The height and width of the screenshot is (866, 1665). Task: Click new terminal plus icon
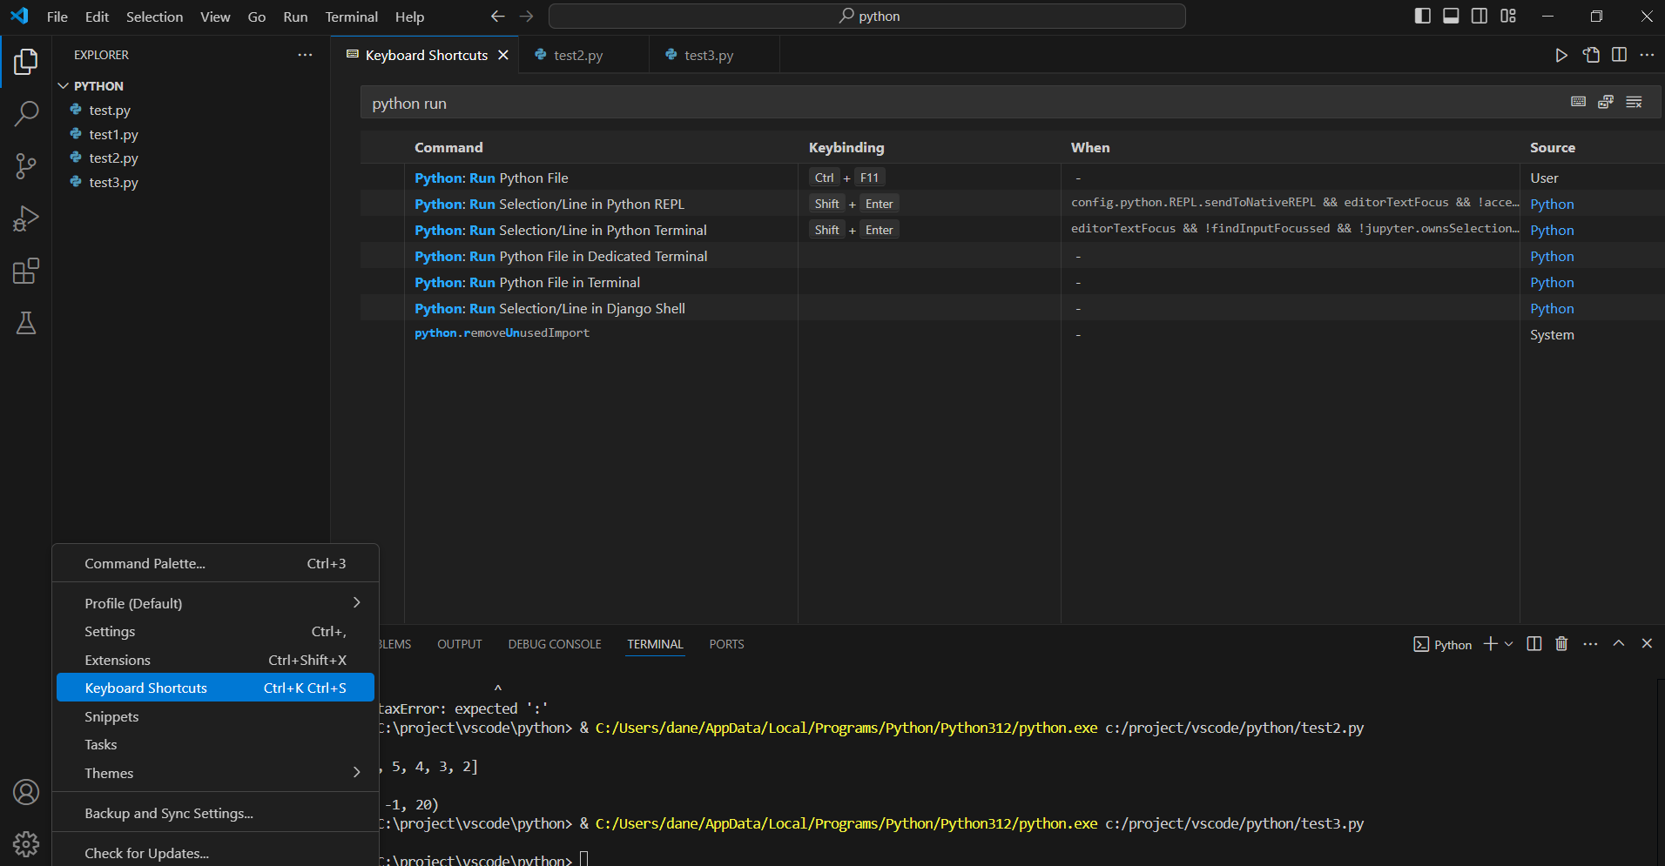tap(1490, 644)
